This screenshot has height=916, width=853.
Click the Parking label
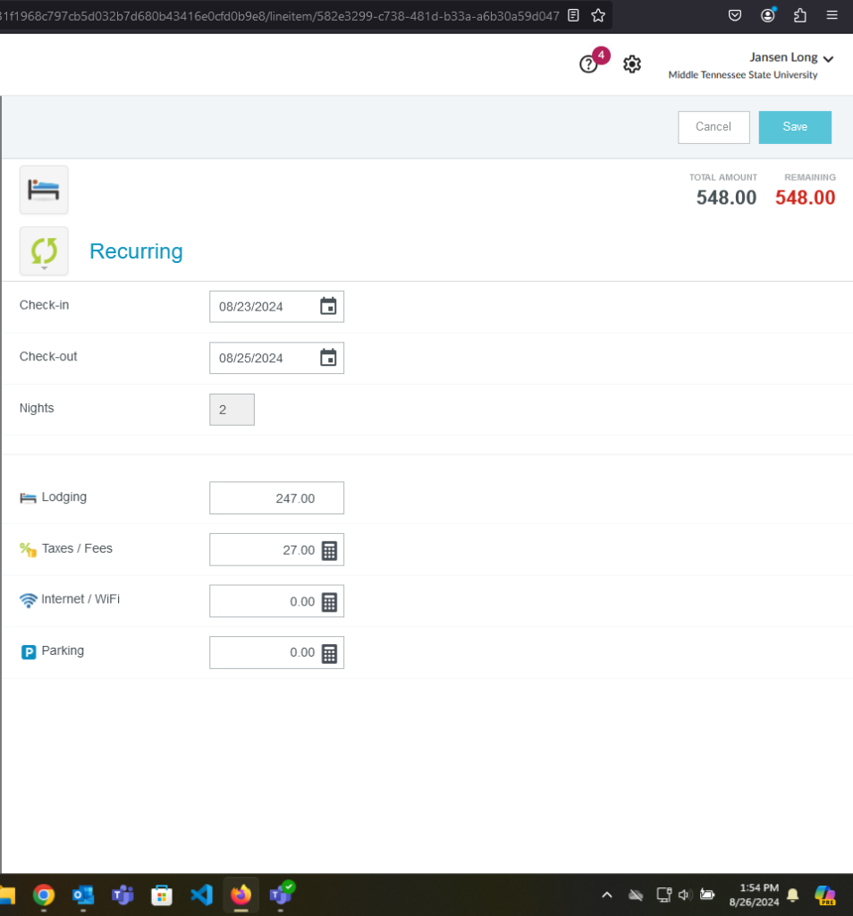click(x=63, y=651)
